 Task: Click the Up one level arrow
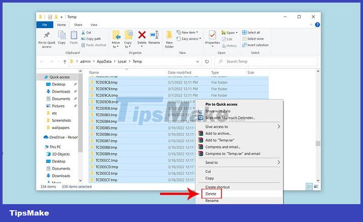pyautogui.click(x=65, y=62)
